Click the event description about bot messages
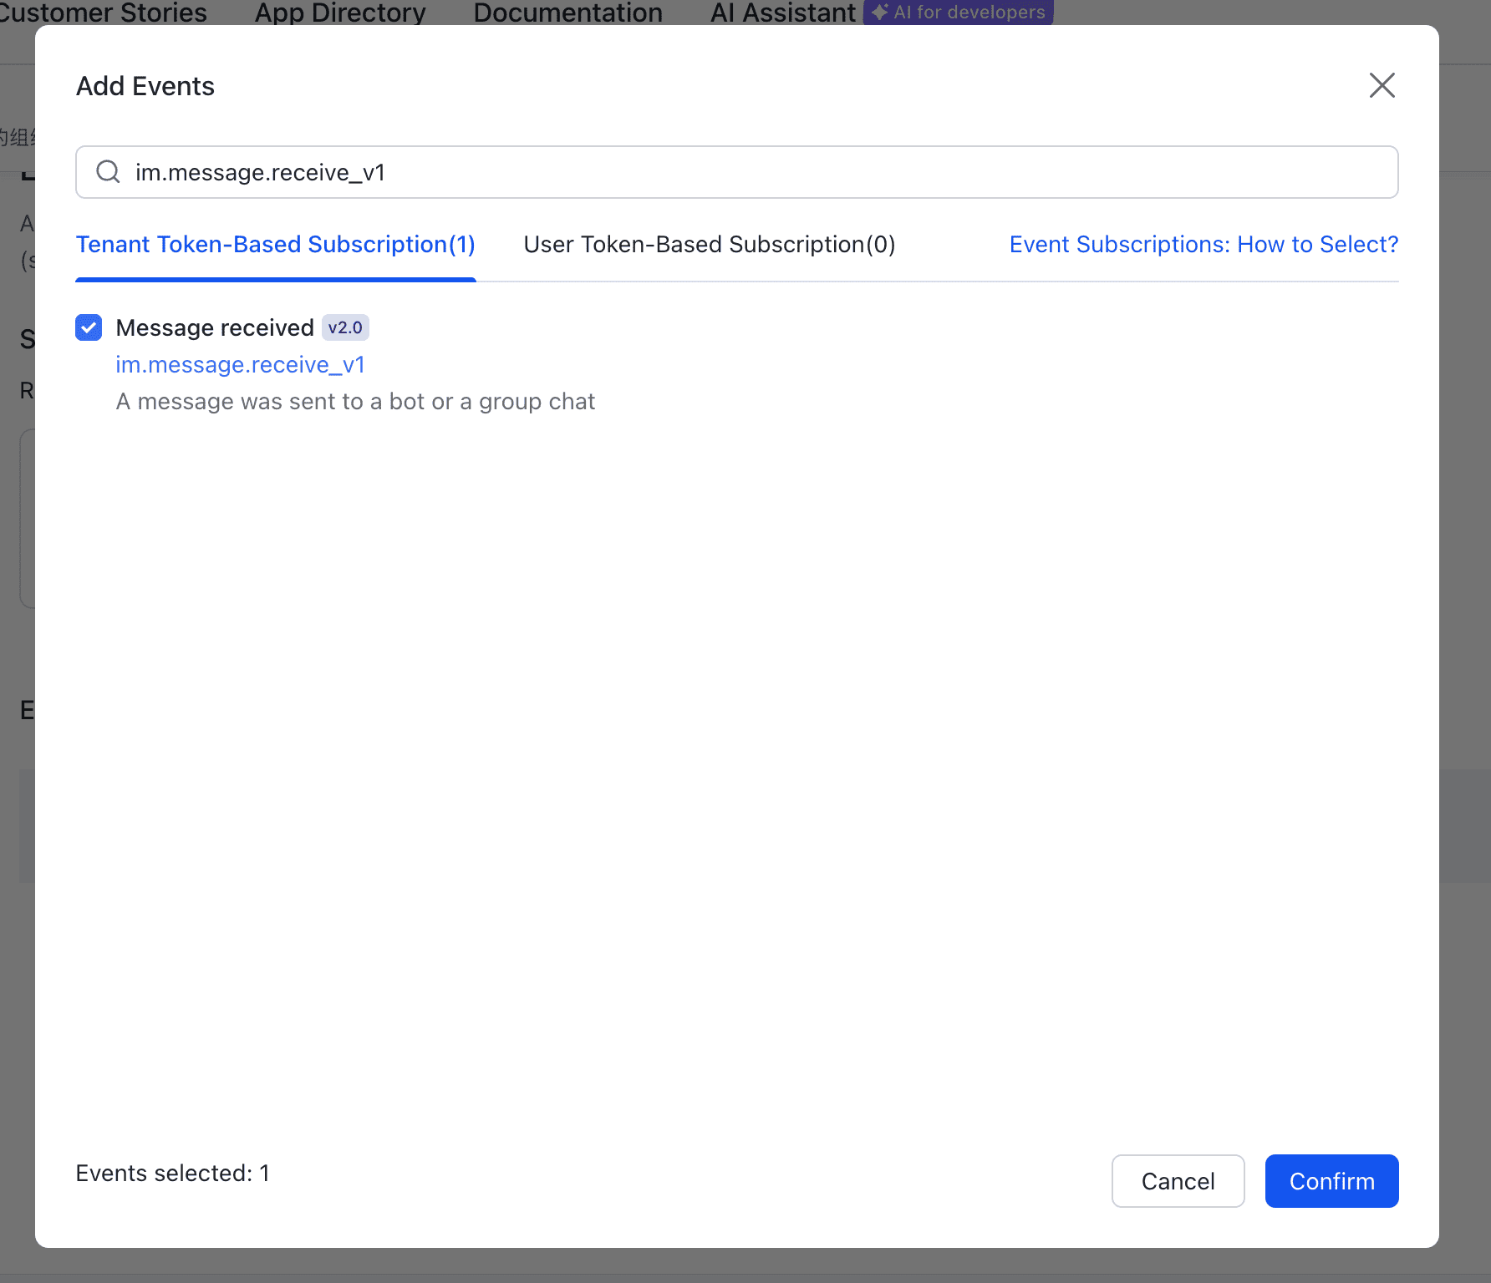 tap(355, 402)
